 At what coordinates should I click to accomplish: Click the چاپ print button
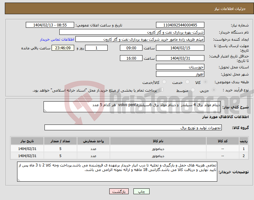(x=142, y=191)
